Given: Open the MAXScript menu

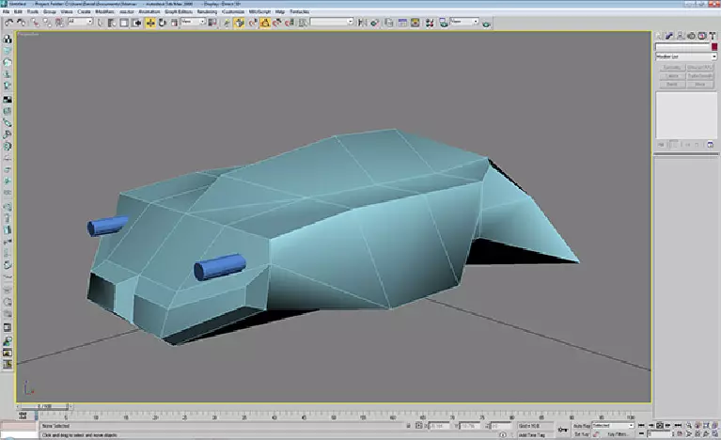Looking at the screenshot, I should click(260, 11).
